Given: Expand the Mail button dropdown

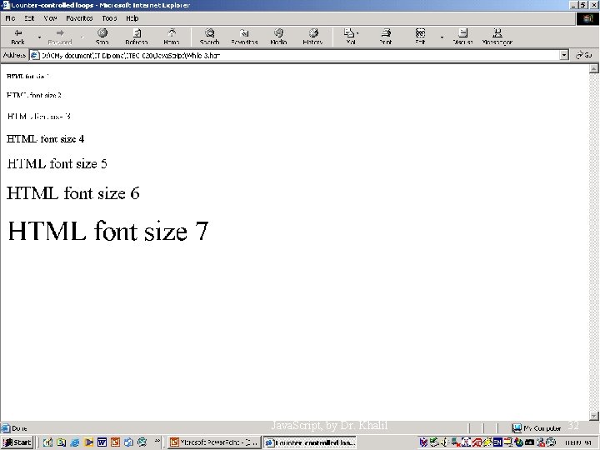Looking at the screenshot, I should [357, 33].
